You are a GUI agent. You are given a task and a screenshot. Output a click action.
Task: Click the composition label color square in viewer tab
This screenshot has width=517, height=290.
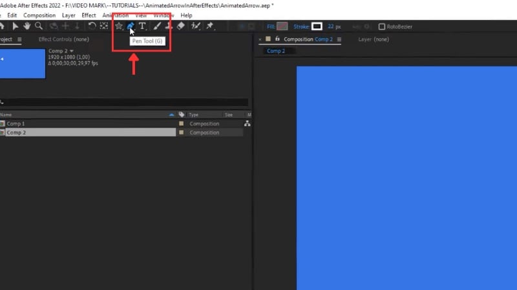point(268,39)
